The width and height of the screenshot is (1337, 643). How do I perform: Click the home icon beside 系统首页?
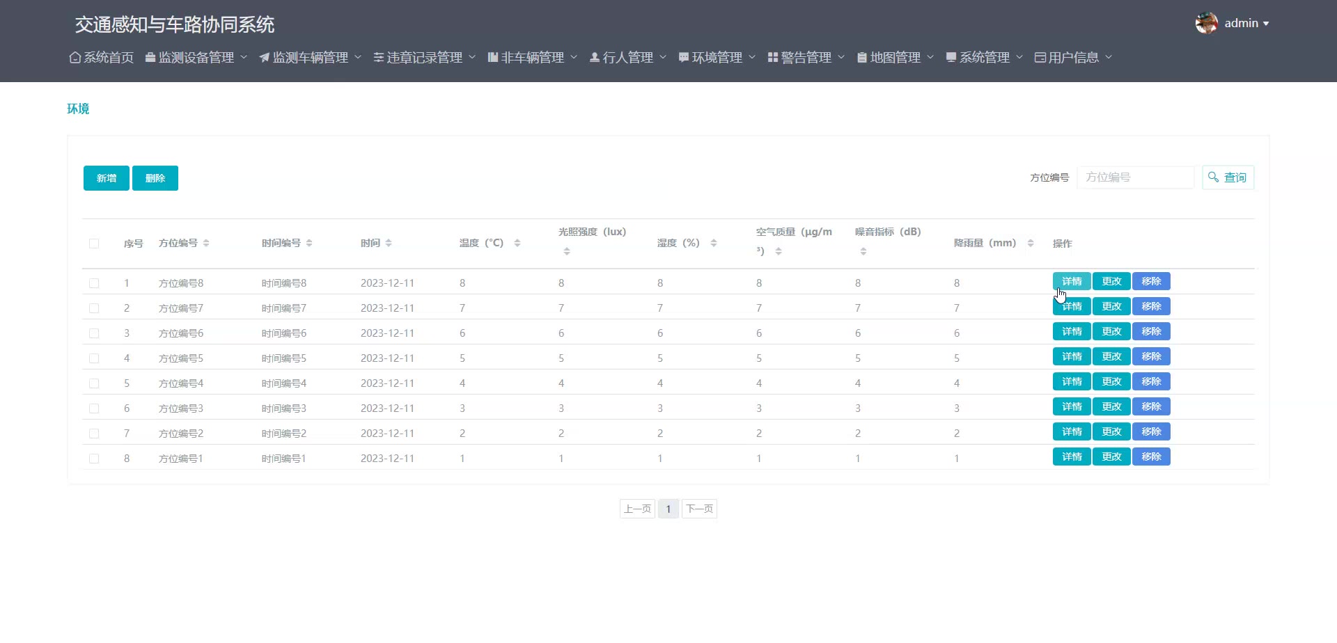click(75, 58)
